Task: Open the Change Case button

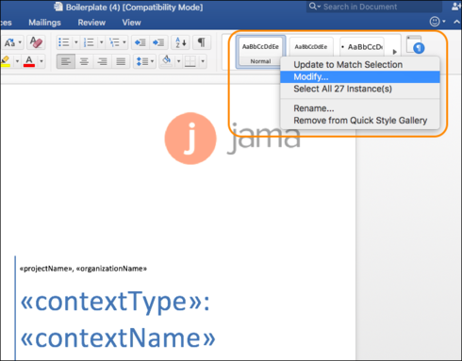Action: [9, 42]
